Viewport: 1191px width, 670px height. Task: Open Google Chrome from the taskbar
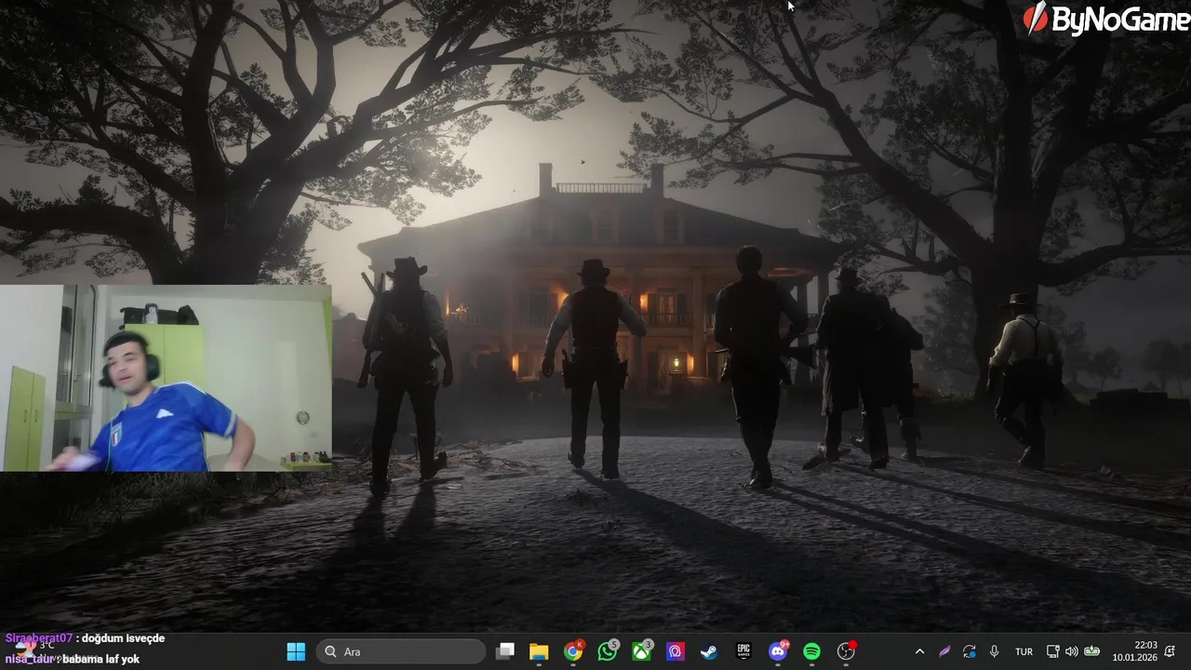pyautogui.click(x=573, y=651)
